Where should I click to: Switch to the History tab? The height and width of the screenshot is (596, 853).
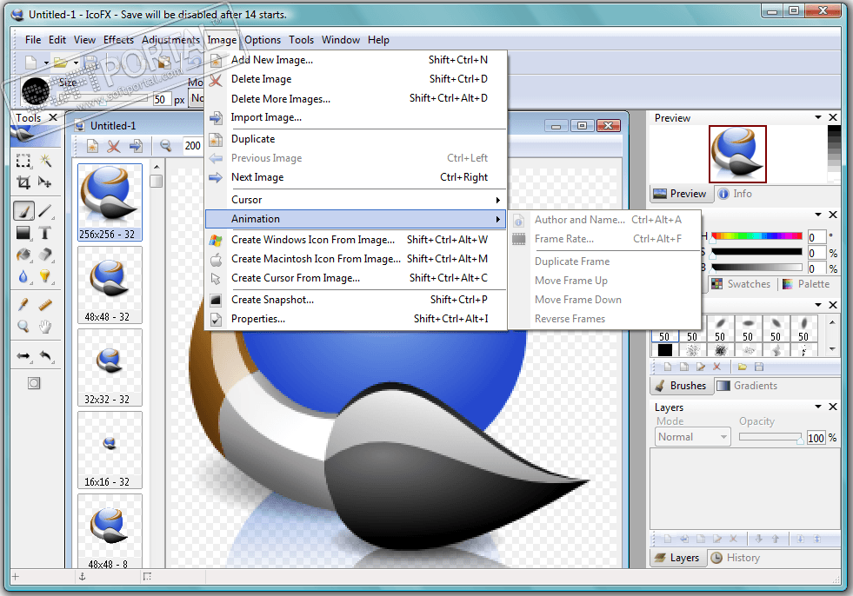736,558
